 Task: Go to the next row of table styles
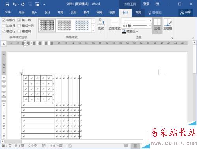click(x=93, y=26)
